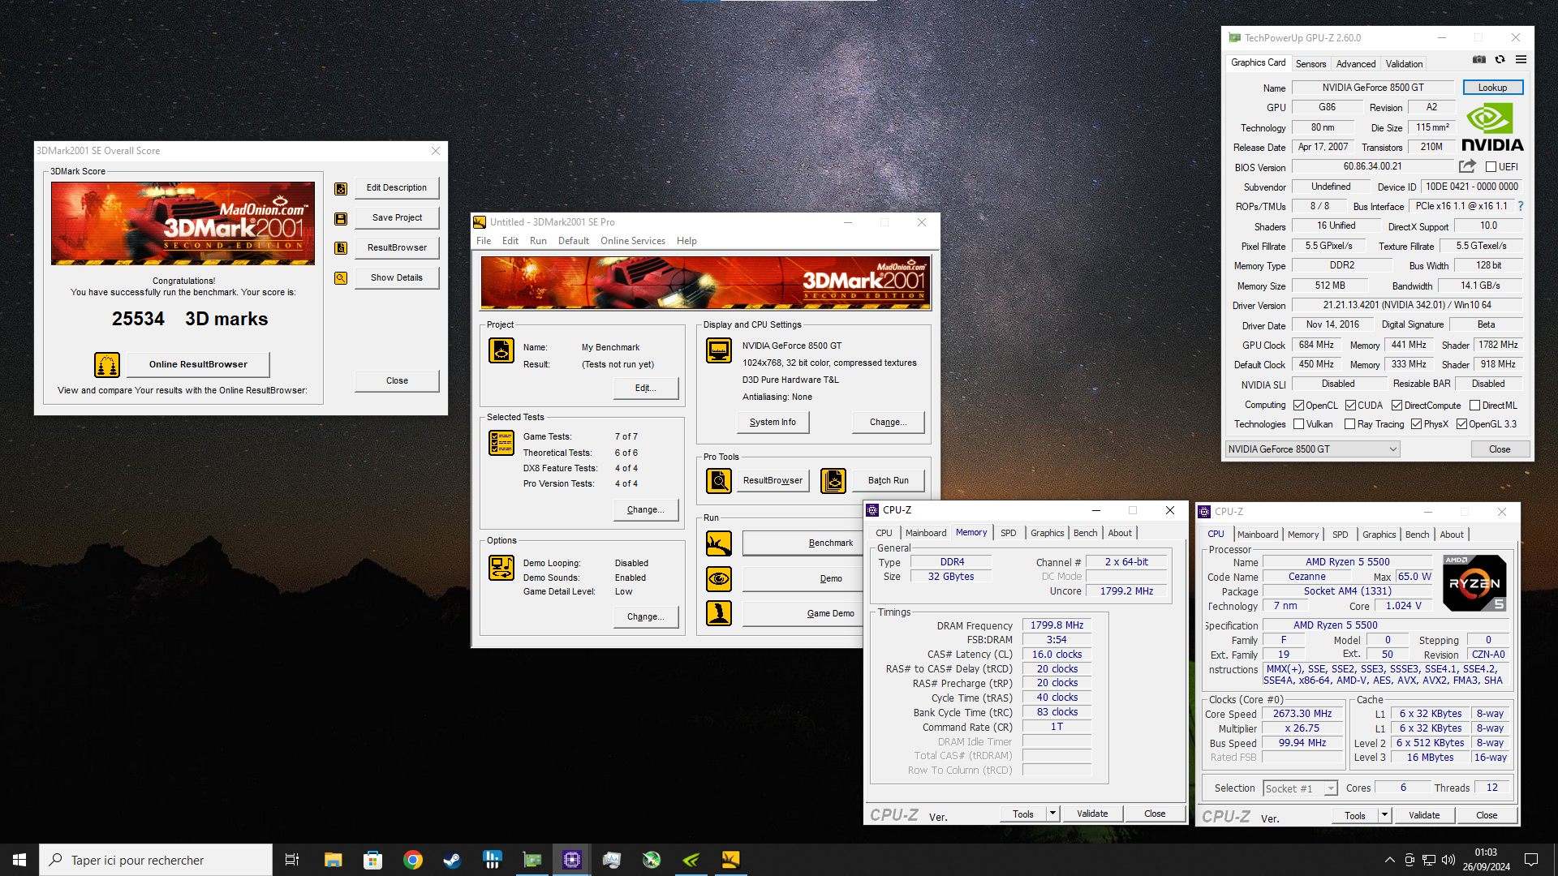The width and height of the screenshot is (1558, 876).
Task: Click the Edit Description icon in score window
Action: tap(341, 188)
